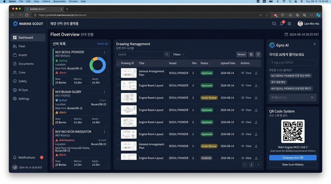The width and height of the screenshot is (331, 184).
Task: Go to page 1 of drawings
Action: [x=251, y=164]
